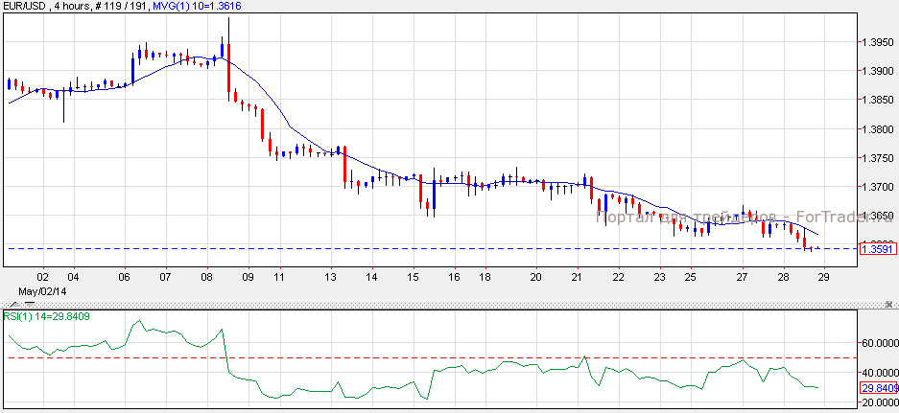Click the tall candle wick peak near date 08

point(228,21)
